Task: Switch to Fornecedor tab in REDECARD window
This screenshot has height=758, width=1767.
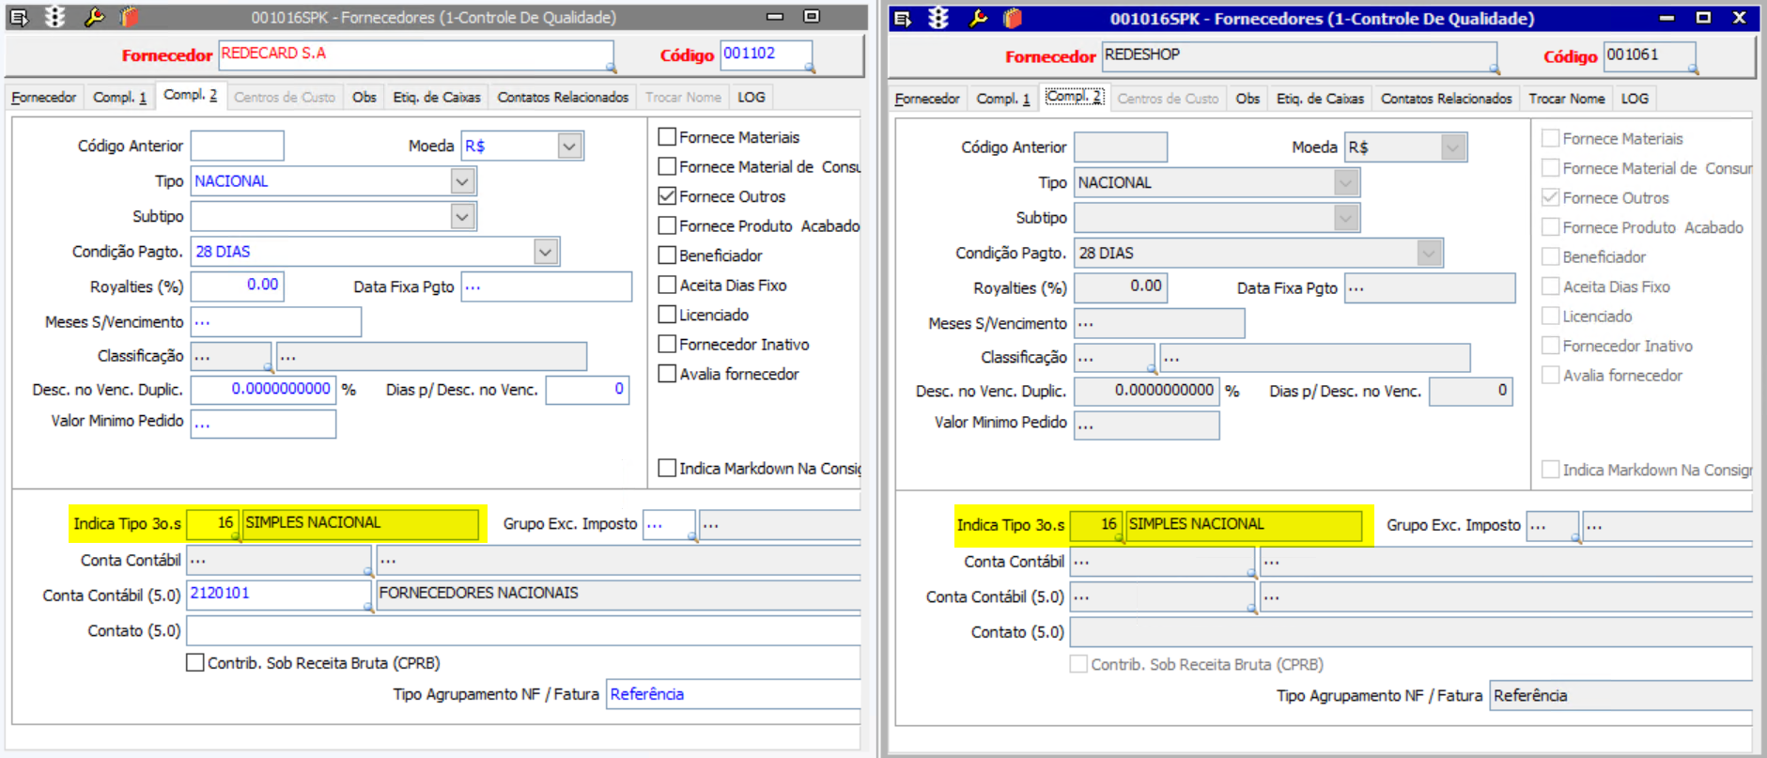Action: click(x=44, y=98)
